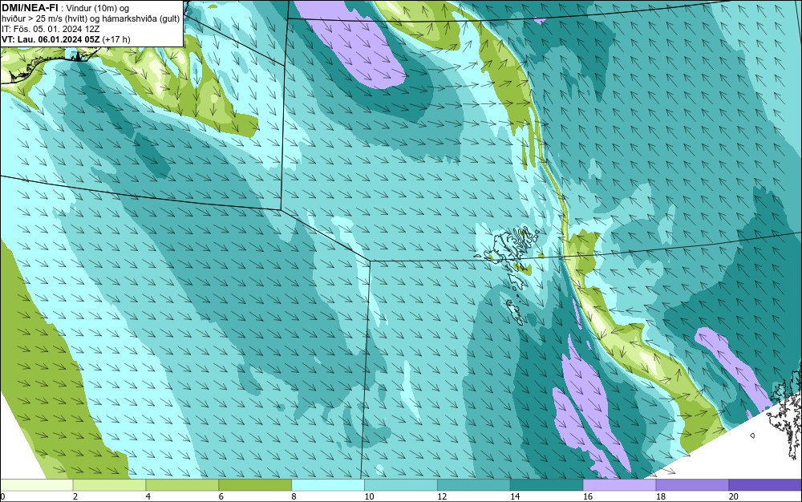The height and width of the screenshot is (502, 802).
Task: Click legend label '10'
Action: [369, 496]
